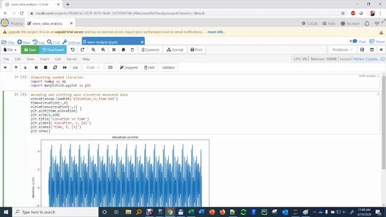Viewport: 386px width, 217px height.
Task: Check the connection status Wi-Fi icon
Action: coord(376,24)
